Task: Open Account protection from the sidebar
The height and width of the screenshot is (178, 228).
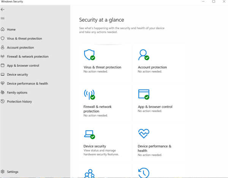Action: (x=20, y=48)
